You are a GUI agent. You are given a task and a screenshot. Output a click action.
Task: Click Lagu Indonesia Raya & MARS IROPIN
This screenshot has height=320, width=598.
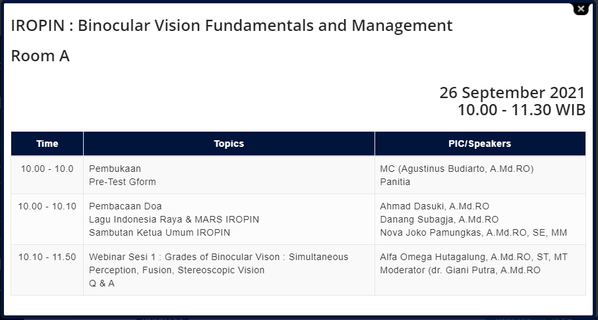tap(174, 219)
